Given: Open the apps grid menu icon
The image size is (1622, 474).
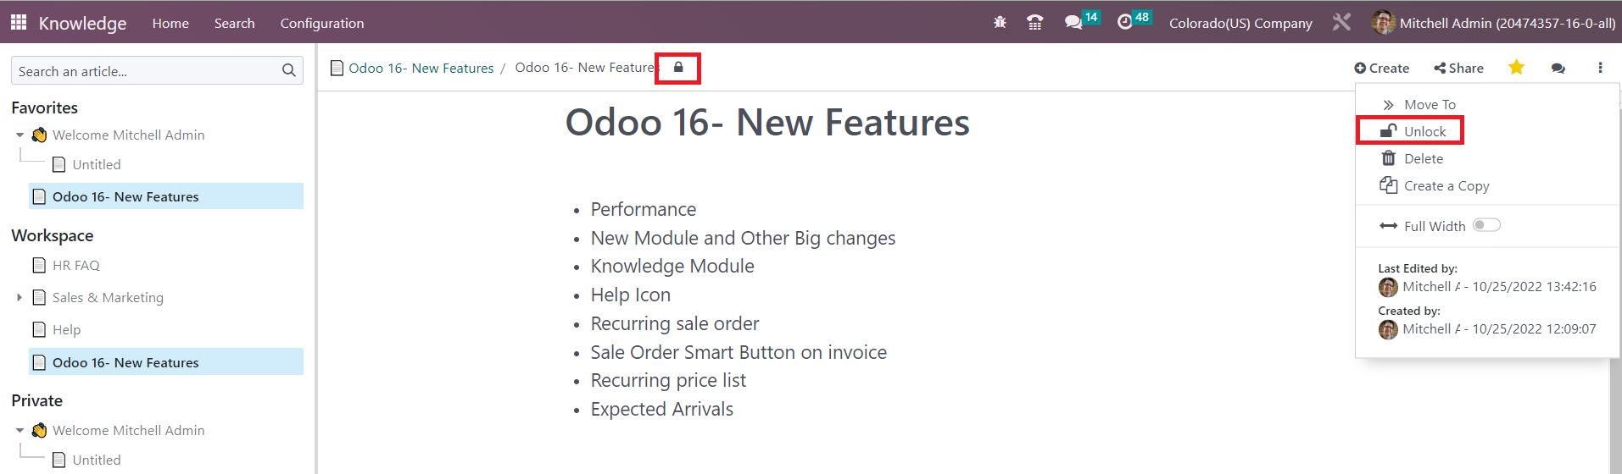Looking at the screenshot, I should click(x=19, y=23).
